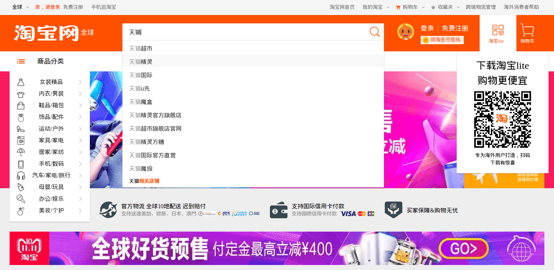Open 天猫相关店铺 related stores link
The width and height of the screenshot is (554, 270).
[144, 181]
